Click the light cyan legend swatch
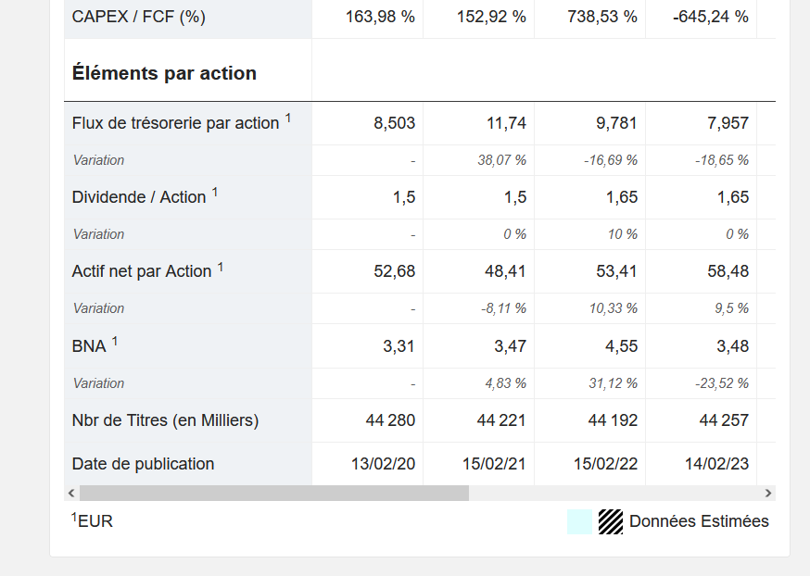Viewport: 810px width, 576px height. 579,522
